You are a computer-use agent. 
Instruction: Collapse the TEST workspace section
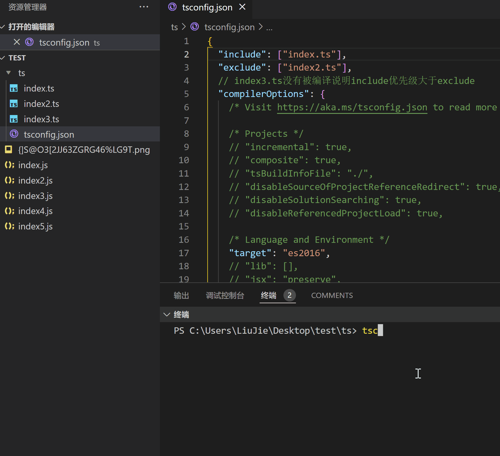click(x=3, y=58)
